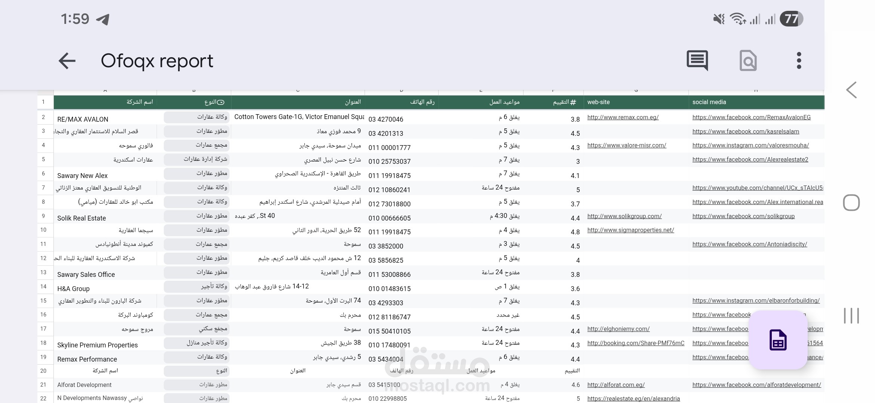Open type dropdown chip for Alforat Development row
This screenshot has width=875, height=403.
point(197,385)
